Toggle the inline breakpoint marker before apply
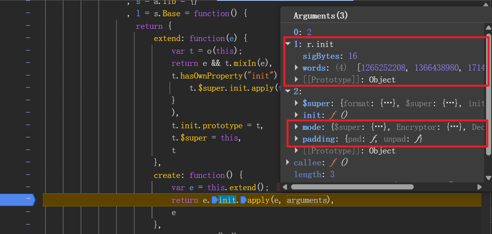The height and width of the screenshot is (234, 492). [243, 200]
